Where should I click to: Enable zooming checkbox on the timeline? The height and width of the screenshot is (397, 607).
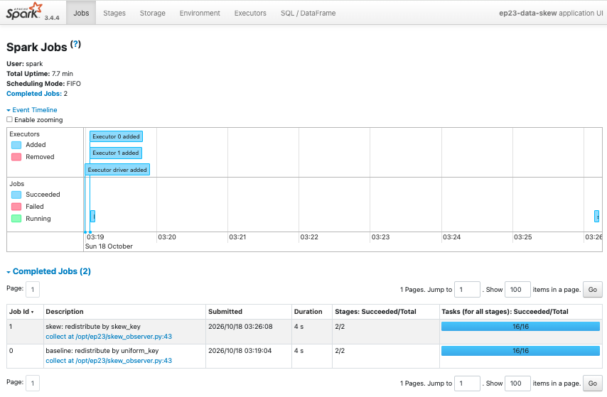point(9,119)
